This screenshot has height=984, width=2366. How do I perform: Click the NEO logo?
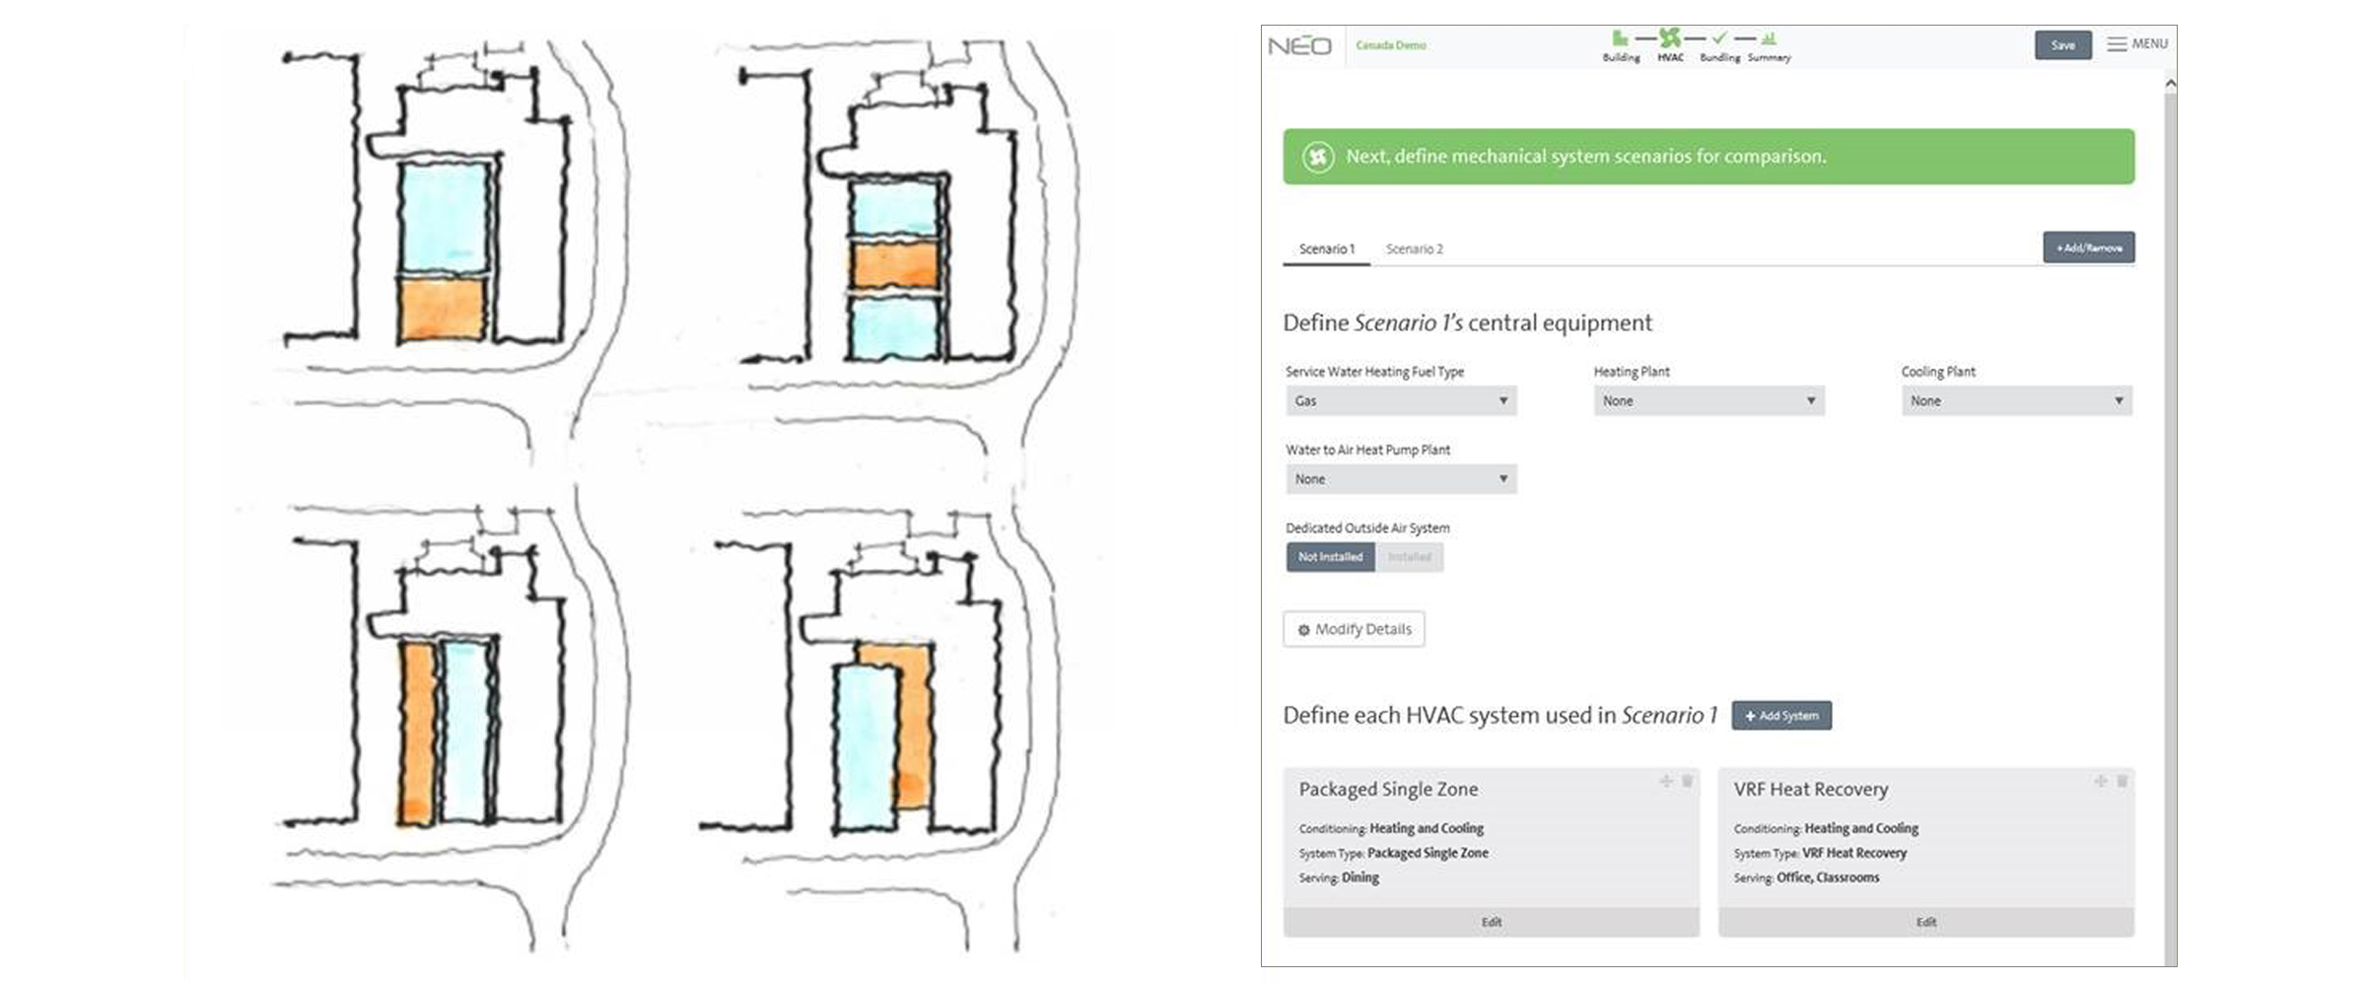pyautogui.click(x=1299, y=45)
